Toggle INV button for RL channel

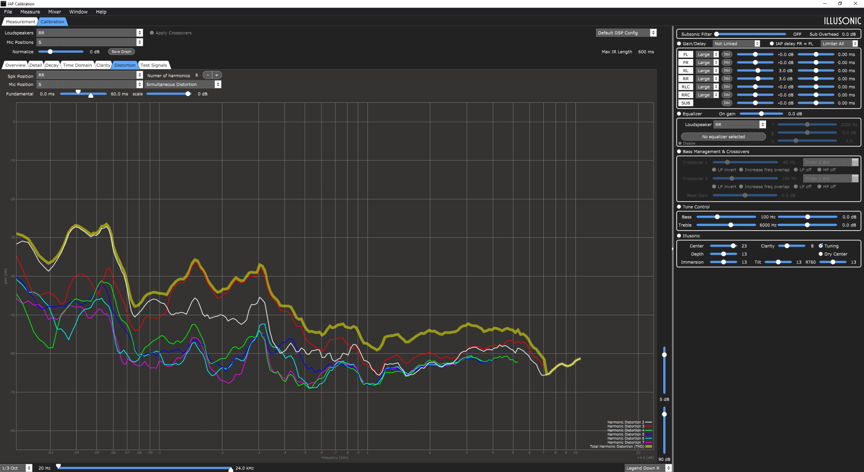point(726,70)
